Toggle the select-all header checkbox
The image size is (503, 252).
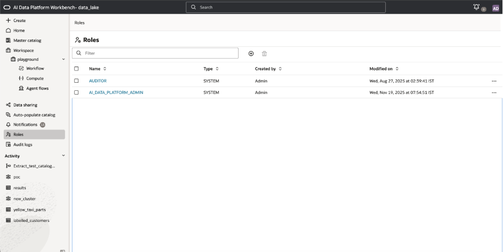click(76, 69)
